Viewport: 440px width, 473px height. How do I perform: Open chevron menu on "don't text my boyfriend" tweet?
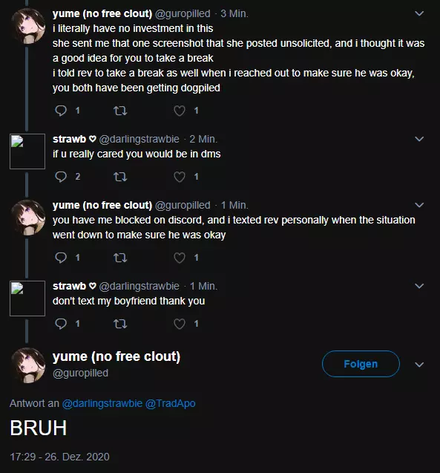pyautogui.click(x=419, y=286)
